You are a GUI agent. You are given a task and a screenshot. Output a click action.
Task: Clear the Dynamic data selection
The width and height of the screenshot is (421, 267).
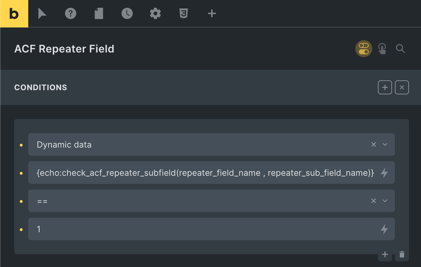coord(374,144)
